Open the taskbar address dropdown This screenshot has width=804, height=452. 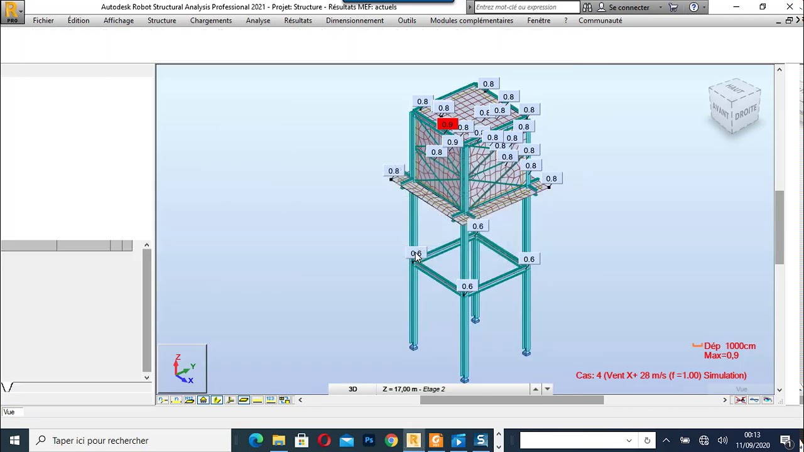(629, 441)
